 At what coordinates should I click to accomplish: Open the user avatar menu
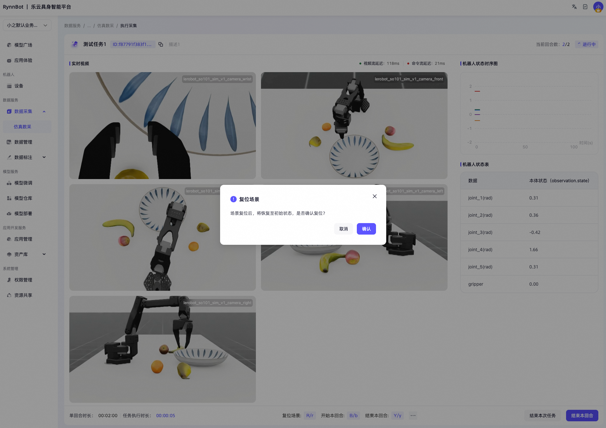coord(598,7)
